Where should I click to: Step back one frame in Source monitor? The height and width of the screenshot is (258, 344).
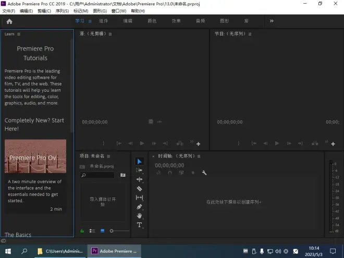click(130, 143)
